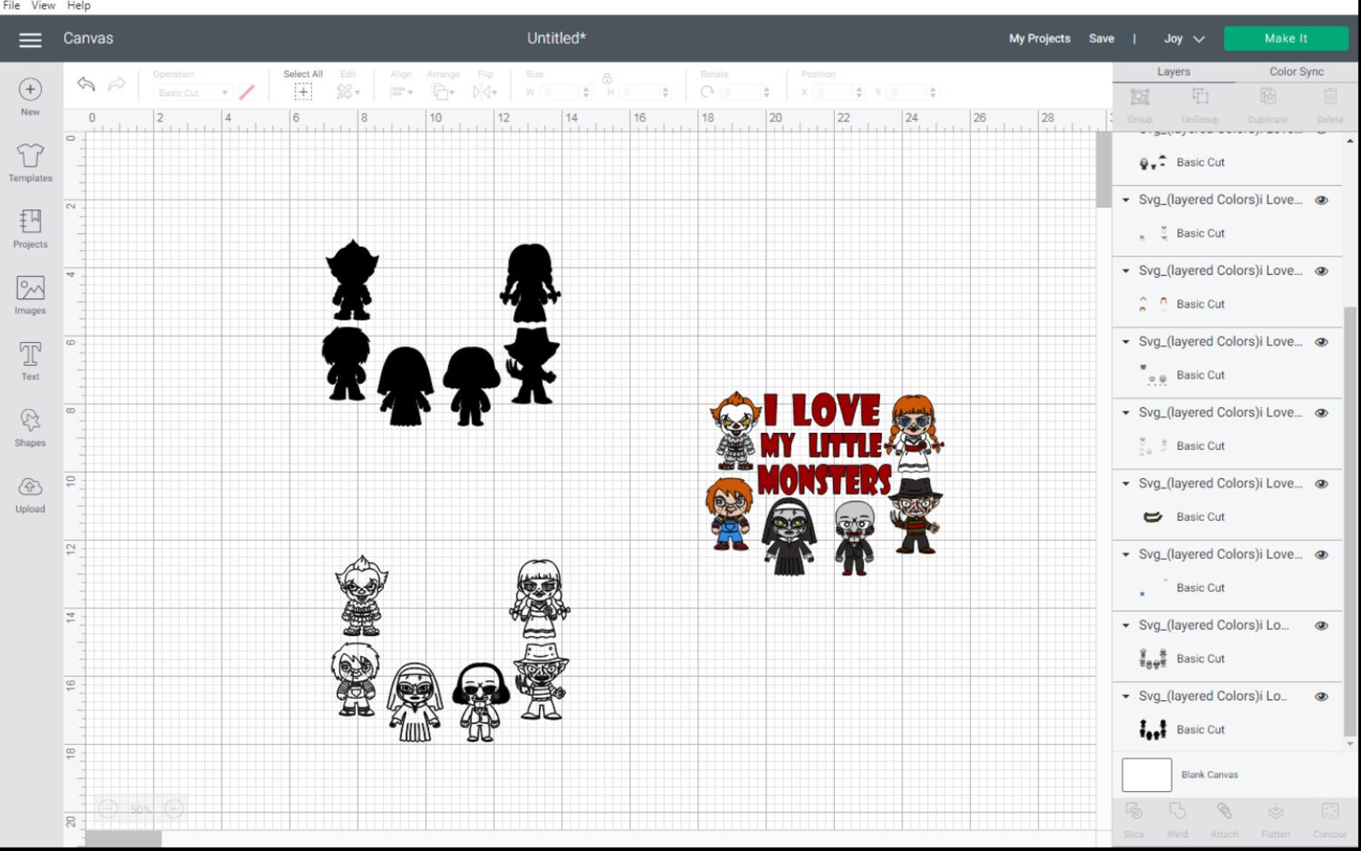Open the View menu
This screenshot has width=1361, height=851.
click(43, 6)
